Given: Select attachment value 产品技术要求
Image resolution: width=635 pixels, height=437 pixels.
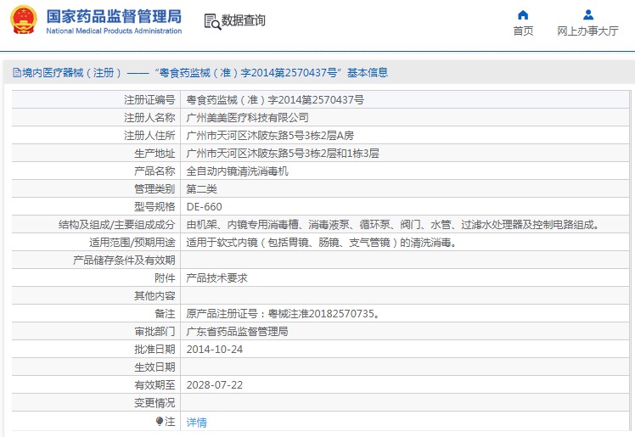Looking at the screenshot, I should click(x=216, y=278).
